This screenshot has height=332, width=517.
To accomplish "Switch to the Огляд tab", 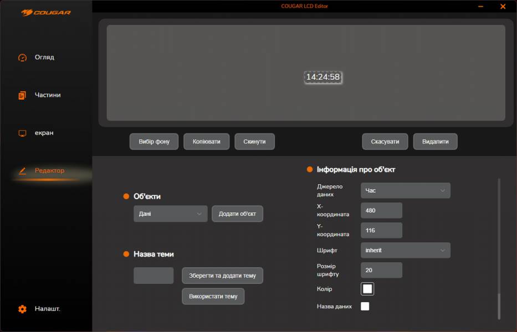I will pyautogui.click(x=44, y=58).
